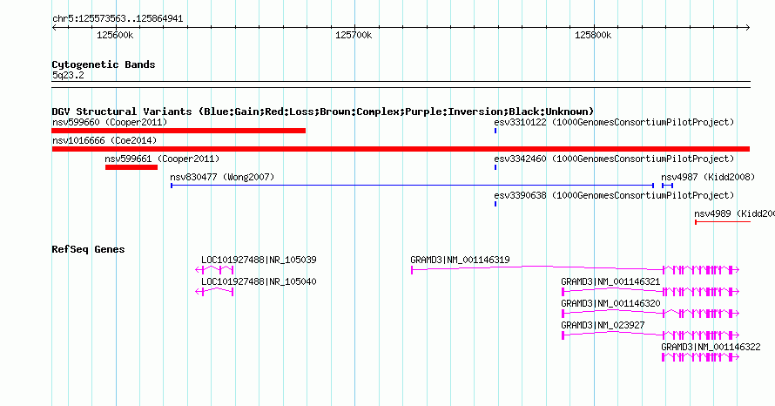Viewport: 775px width, 406px height.
Task: Click the esv3390638 variant label
Action: pyautogui.click(x=614, y=195)
